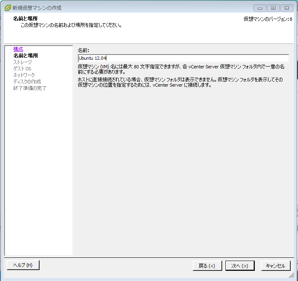Image resolution: width=298 pixels, height=281 pixels.
Task: Select the 名前と場所 wizard step
Action: (x=25, y=56)
